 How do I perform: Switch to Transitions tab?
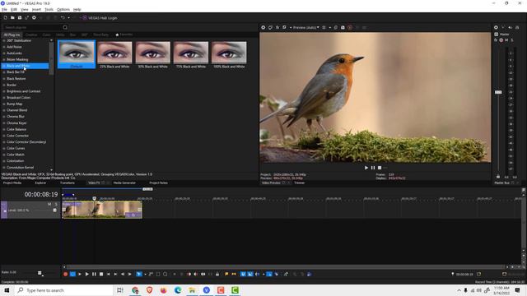[68, 183]
